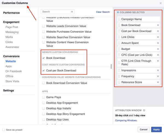Open the Settings category
164x134 pixels.
8,90
